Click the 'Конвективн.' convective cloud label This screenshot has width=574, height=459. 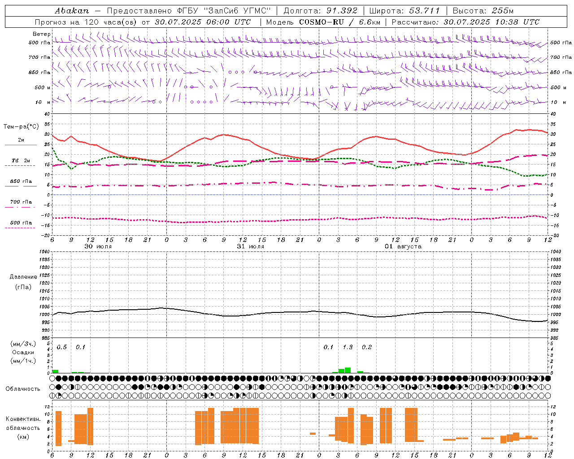point(23,419)
